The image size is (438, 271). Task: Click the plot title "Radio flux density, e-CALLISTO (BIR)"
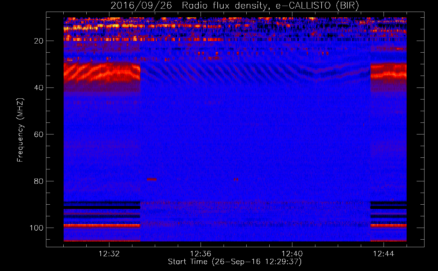270,6
